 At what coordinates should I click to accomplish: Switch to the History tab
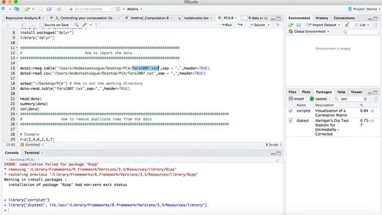[x=322, y=18]
